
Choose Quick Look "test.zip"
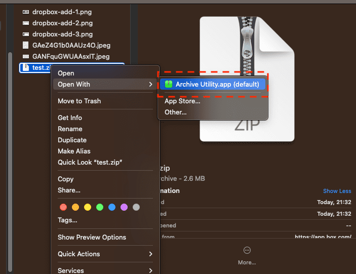105,162
